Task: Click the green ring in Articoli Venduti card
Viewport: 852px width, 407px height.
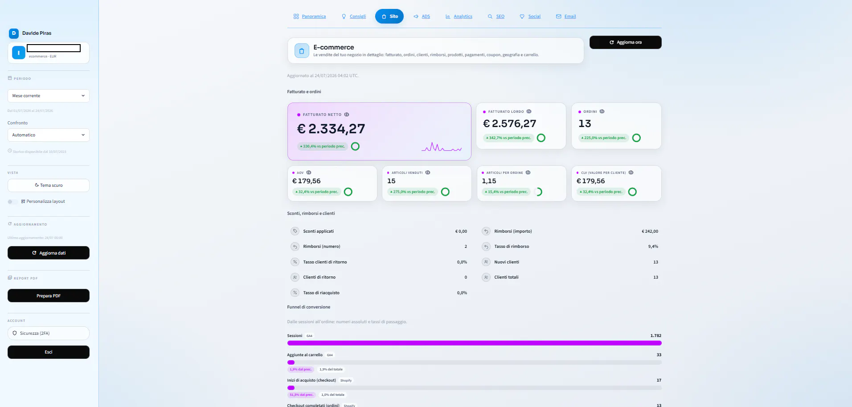Action: (x=445, y=192)
